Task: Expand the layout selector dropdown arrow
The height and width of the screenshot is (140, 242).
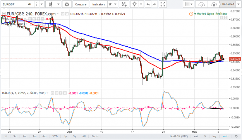Action: point(192,4)
